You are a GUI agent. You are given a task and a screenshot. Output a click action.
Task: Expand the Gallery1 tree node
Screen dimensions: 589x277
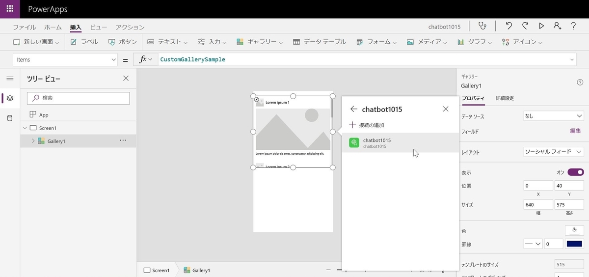click(x=33, y=141)
